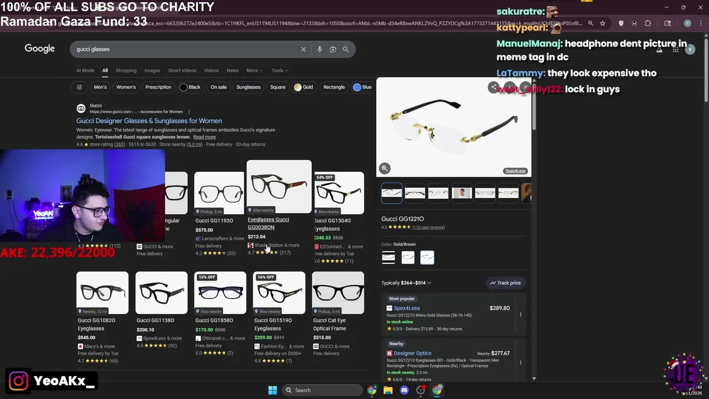709x399 pixels.
Task: Open more options for Spex4Less offer
Action: tap(520, 315)
